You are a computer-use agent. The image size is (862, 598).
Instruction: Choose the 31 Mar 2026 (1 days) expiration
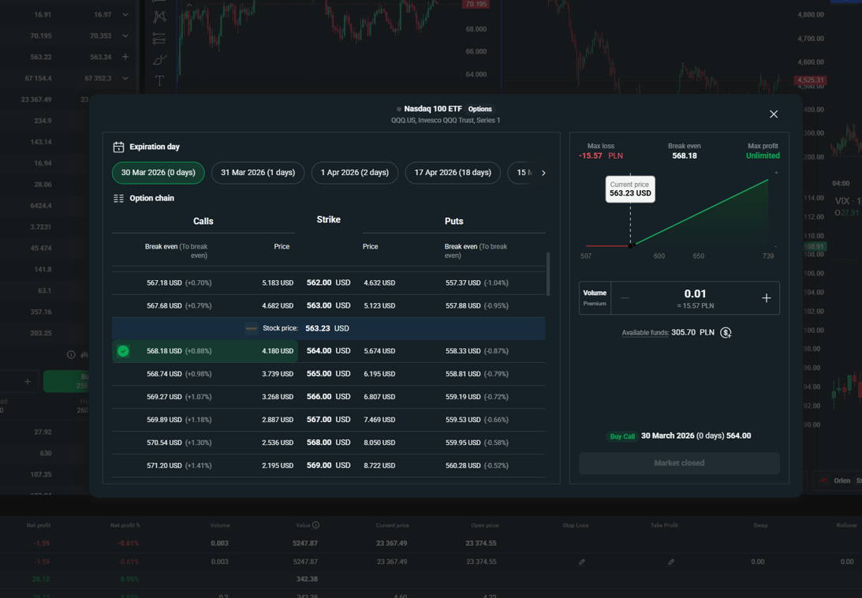(258, 173)
